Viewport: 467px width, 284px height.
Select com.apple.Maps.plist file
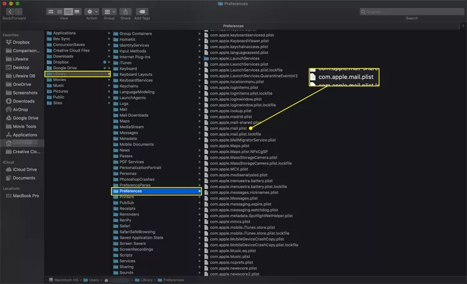click(x=229, y=145)
